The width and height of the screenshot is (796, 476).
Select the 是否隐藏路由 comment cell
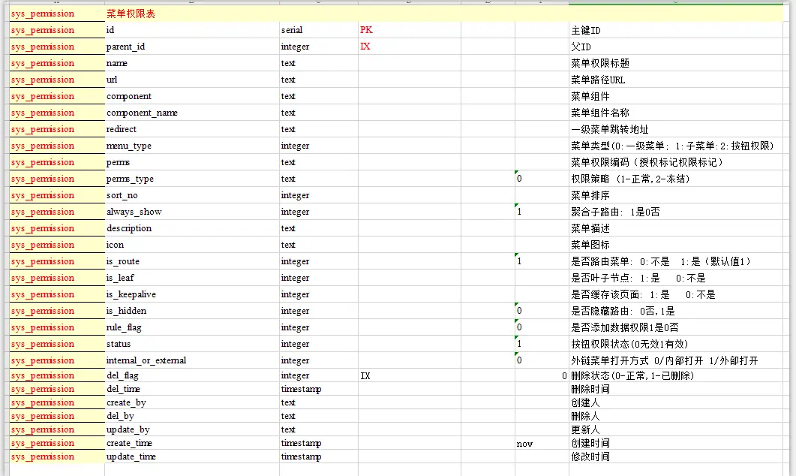coord(676,311)
